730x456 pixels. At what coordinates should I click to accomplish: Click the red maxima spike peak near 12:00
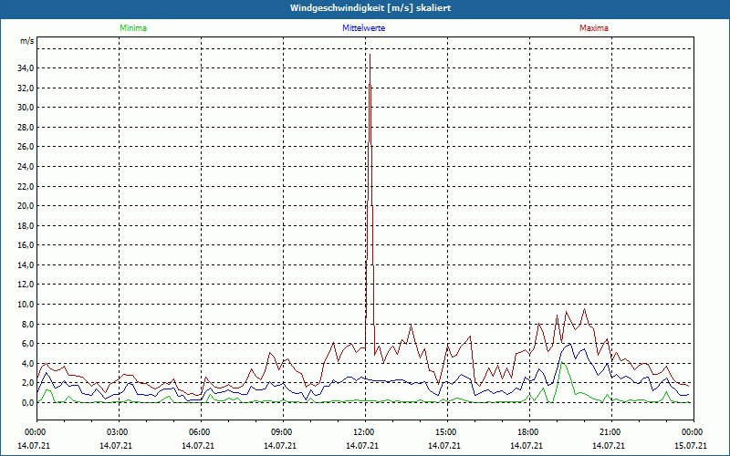370,55
